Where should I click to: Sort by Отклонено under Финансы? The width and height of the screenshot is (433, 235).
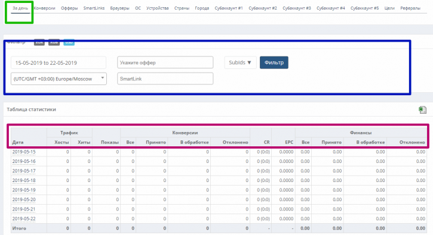(x=412, y=142)
